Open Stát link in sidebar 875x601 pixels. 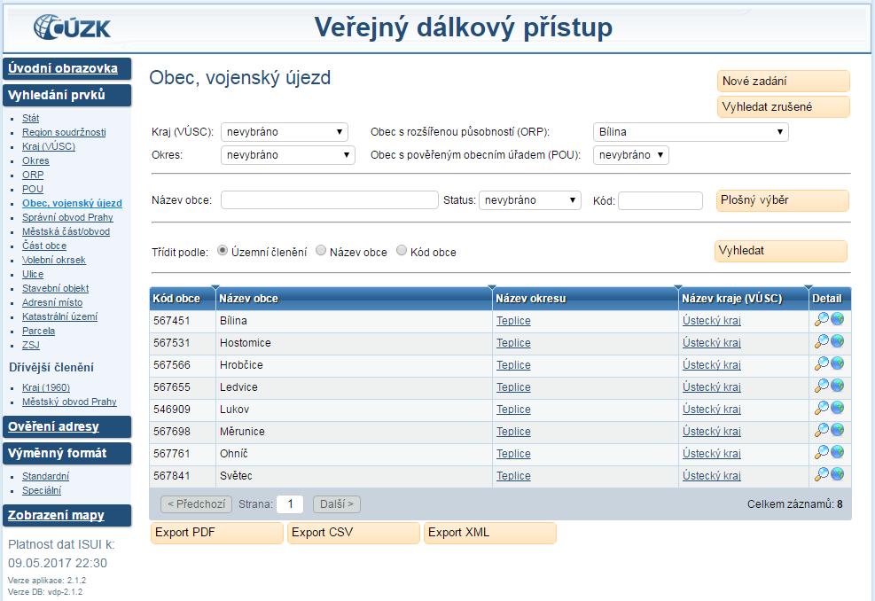[31, 118]
